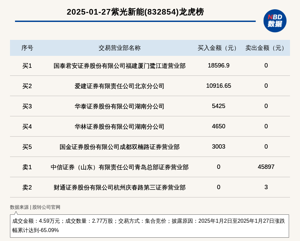Click the buy amount 10916.65
Viewport: 300px width, 241px height.
218,86
